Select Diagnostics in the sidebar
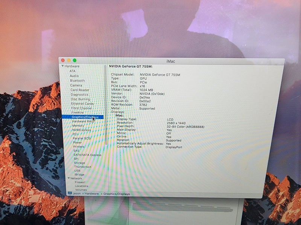 [79, 94]
